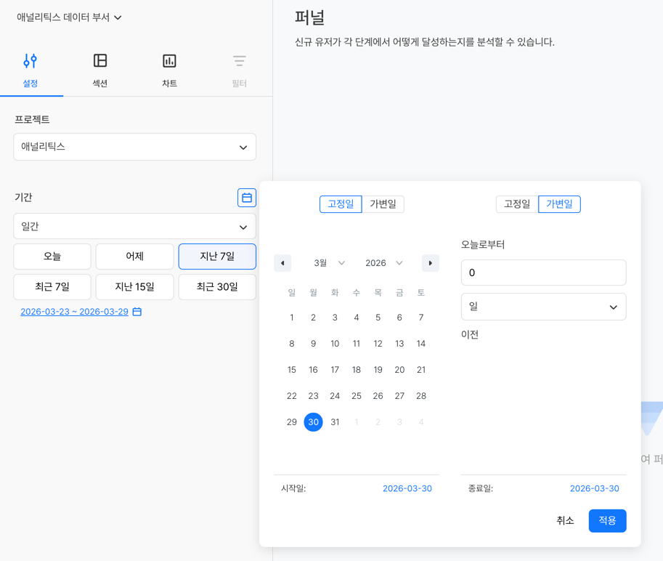The height and width of the screenshot is (561, 663).
Task: Select 고정일 for the start date
Action: (341, 204)
